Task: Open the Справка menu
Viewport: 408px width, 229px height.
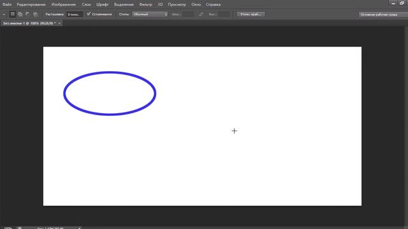Action: tap(213, 4)
